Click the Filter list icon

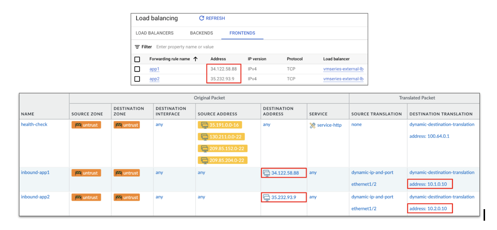(137, 47)
